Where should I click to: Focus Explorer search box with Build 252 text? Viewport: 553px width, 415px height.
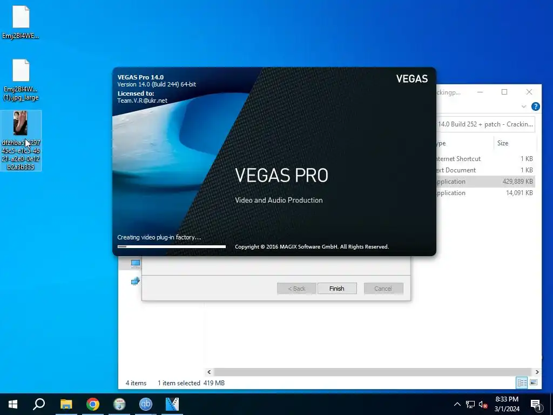click(x=485, y=124)
